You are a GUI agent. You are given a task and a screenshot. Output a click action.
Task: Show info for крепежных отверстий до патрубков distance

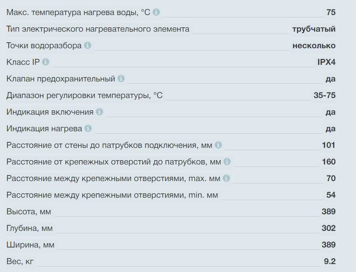227,162
